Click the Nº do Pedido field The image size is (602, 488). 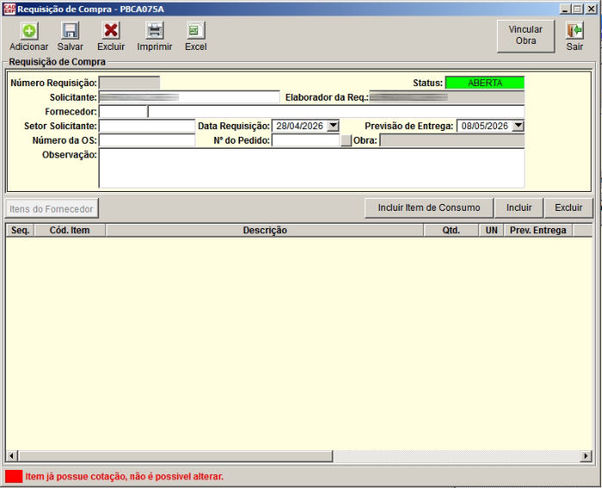click(x=306, y=140)
